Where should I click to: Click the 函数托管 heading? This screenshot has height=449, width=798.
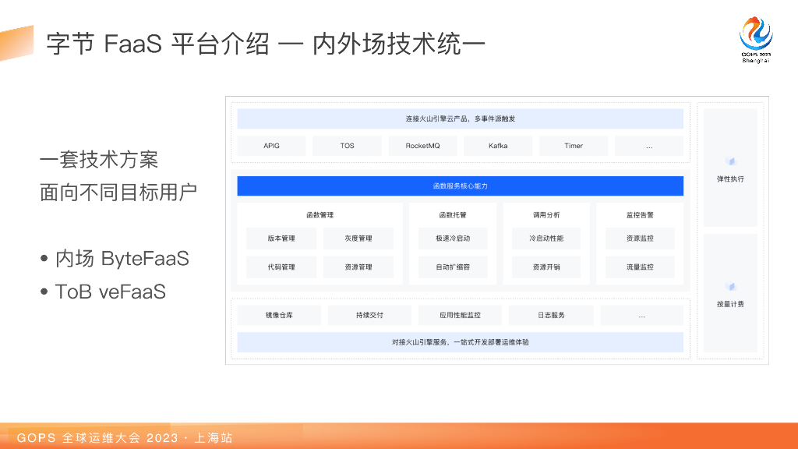pos(453,215)
